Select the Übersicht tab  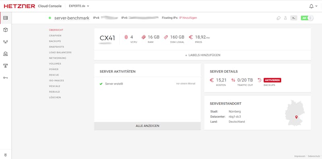point(56,30)
